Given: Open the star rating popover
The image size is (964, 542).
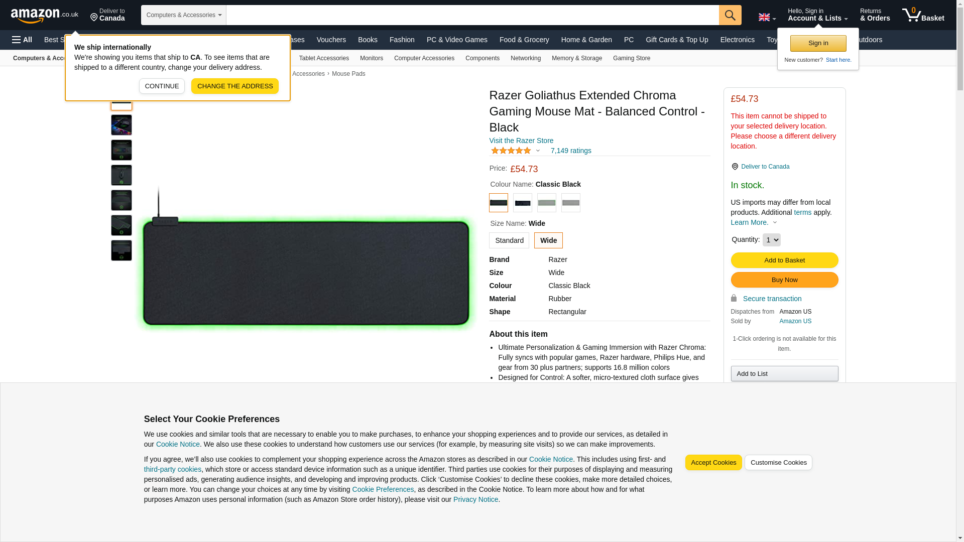Looking at the screenshot, I should click(x=516, y=151).
